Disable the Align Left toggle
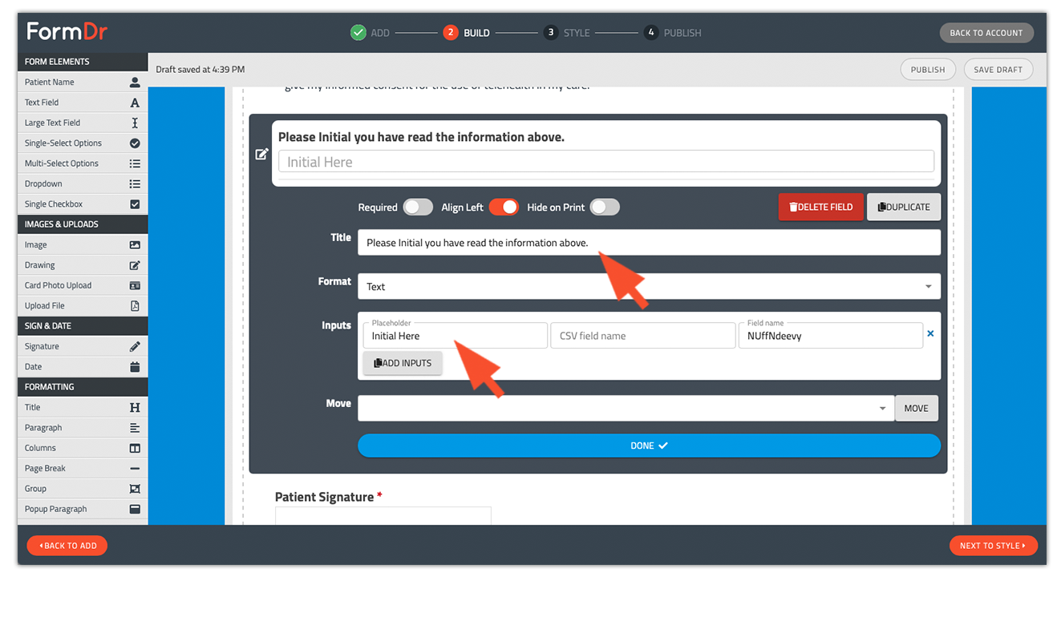The width and height of the screenshot is (1061, 621). 504,208
